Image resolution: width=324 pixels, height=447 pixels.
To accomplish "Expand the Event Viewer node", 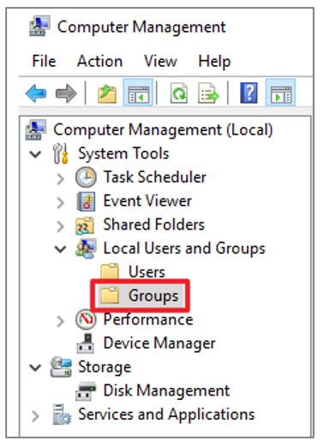I will click(60, 202).
